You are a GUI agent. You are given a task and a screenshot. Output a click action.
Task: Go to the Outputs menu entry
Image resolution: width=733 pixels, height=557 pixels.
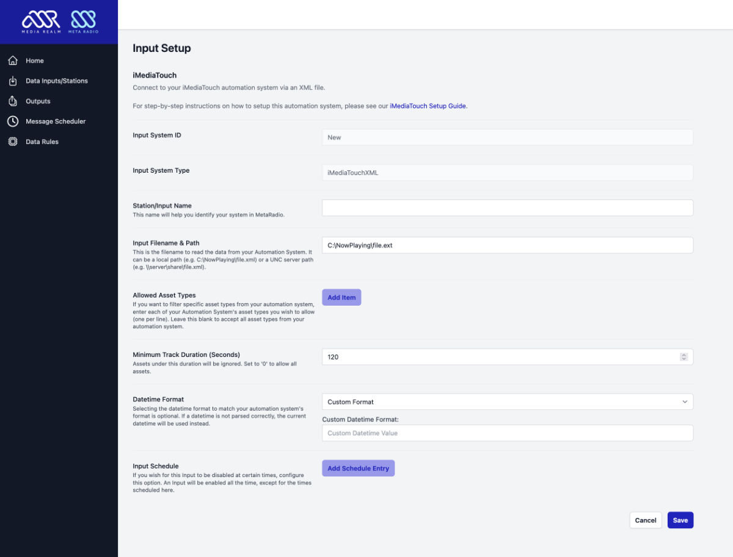37,101
